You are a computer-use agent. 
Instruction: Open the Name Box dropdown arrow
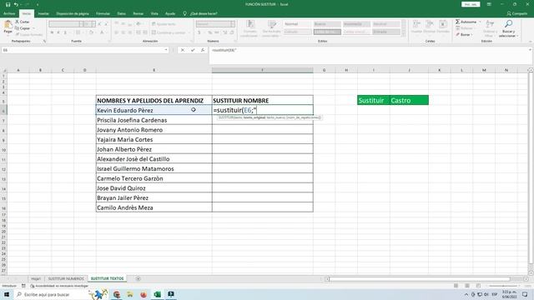(x=166, y=50)
